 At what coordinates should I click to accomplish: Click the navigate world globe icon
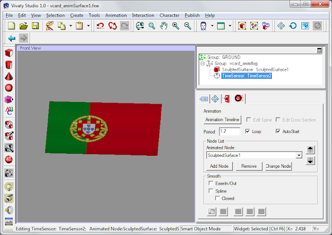coord(140,26)
